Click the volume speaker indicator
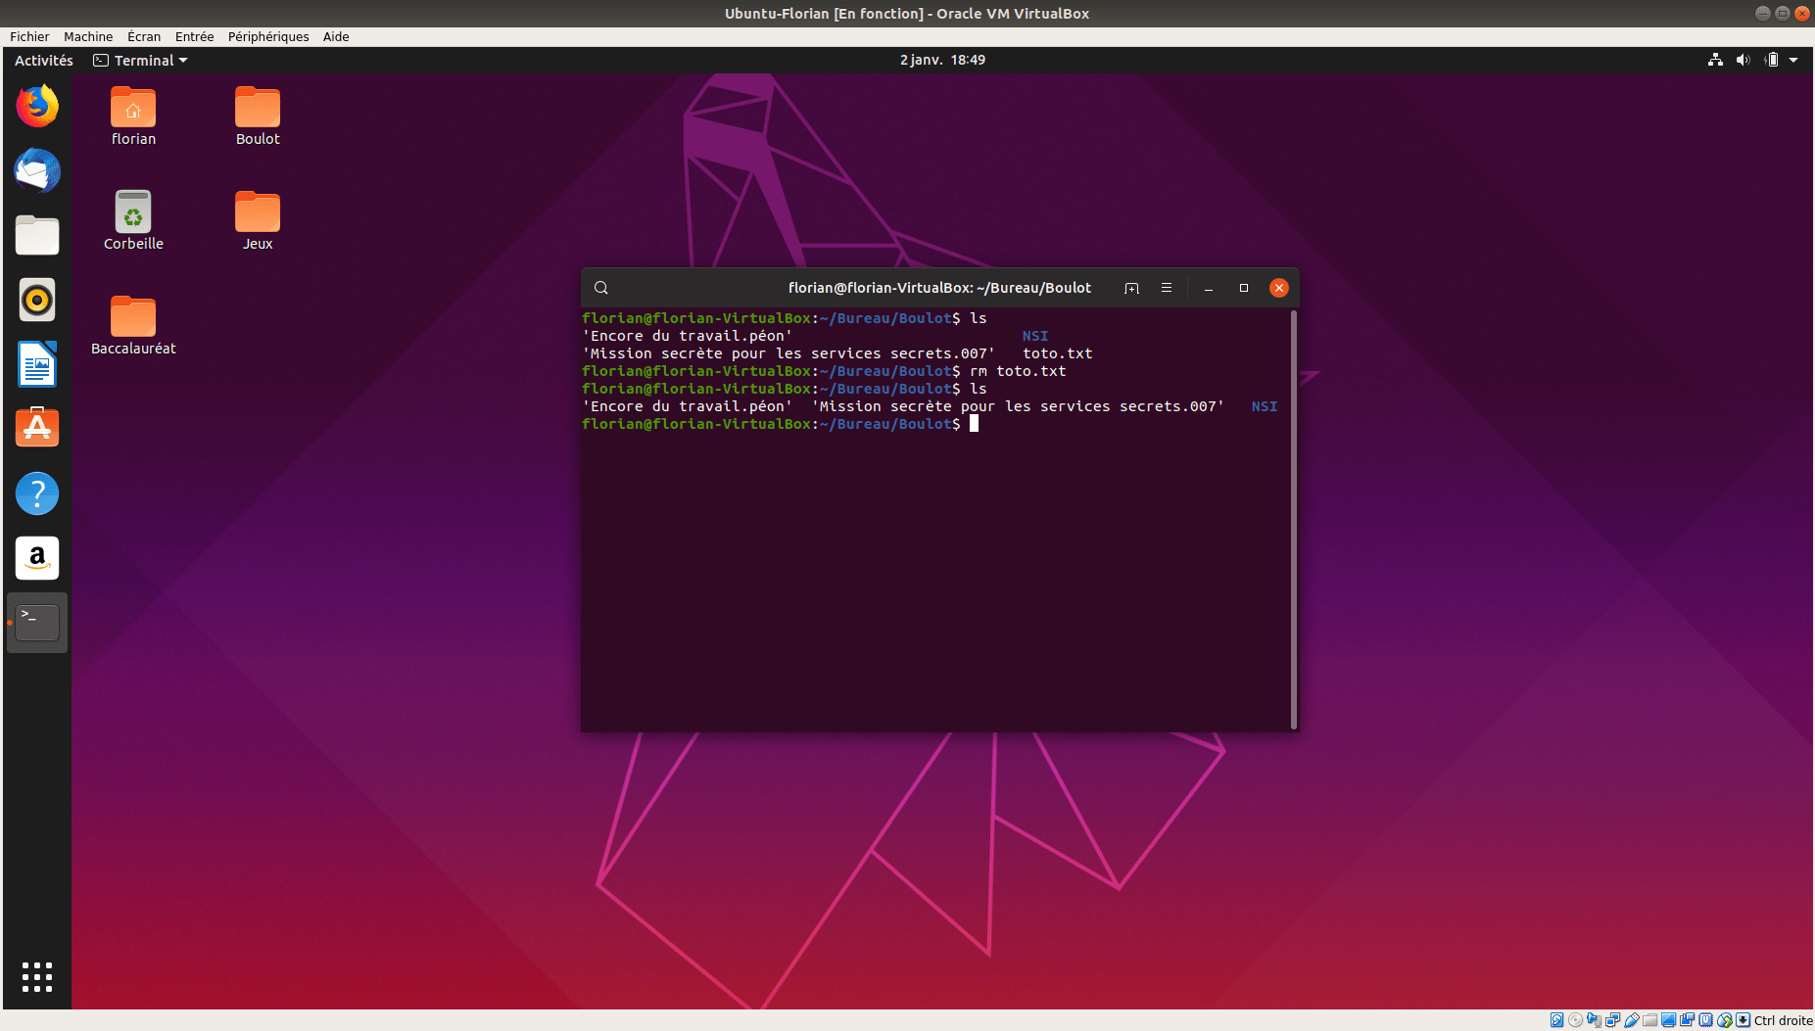The height and width of the screenshot is (1031, 1815). pyautogui.click(x=1743, y=61)
